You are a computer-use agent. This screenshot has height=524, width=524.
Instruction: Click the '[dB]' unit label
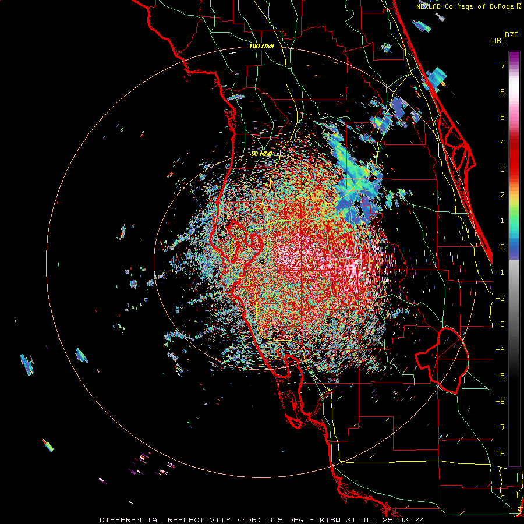(497, 40)
